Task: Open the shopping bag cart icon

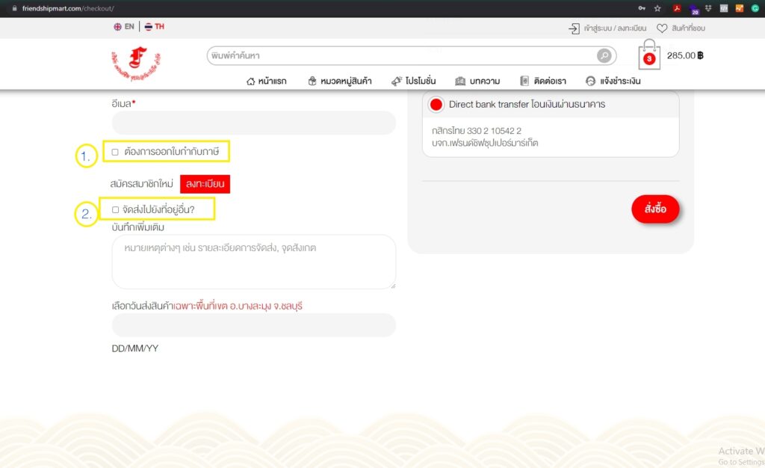Action: [648, 56]
